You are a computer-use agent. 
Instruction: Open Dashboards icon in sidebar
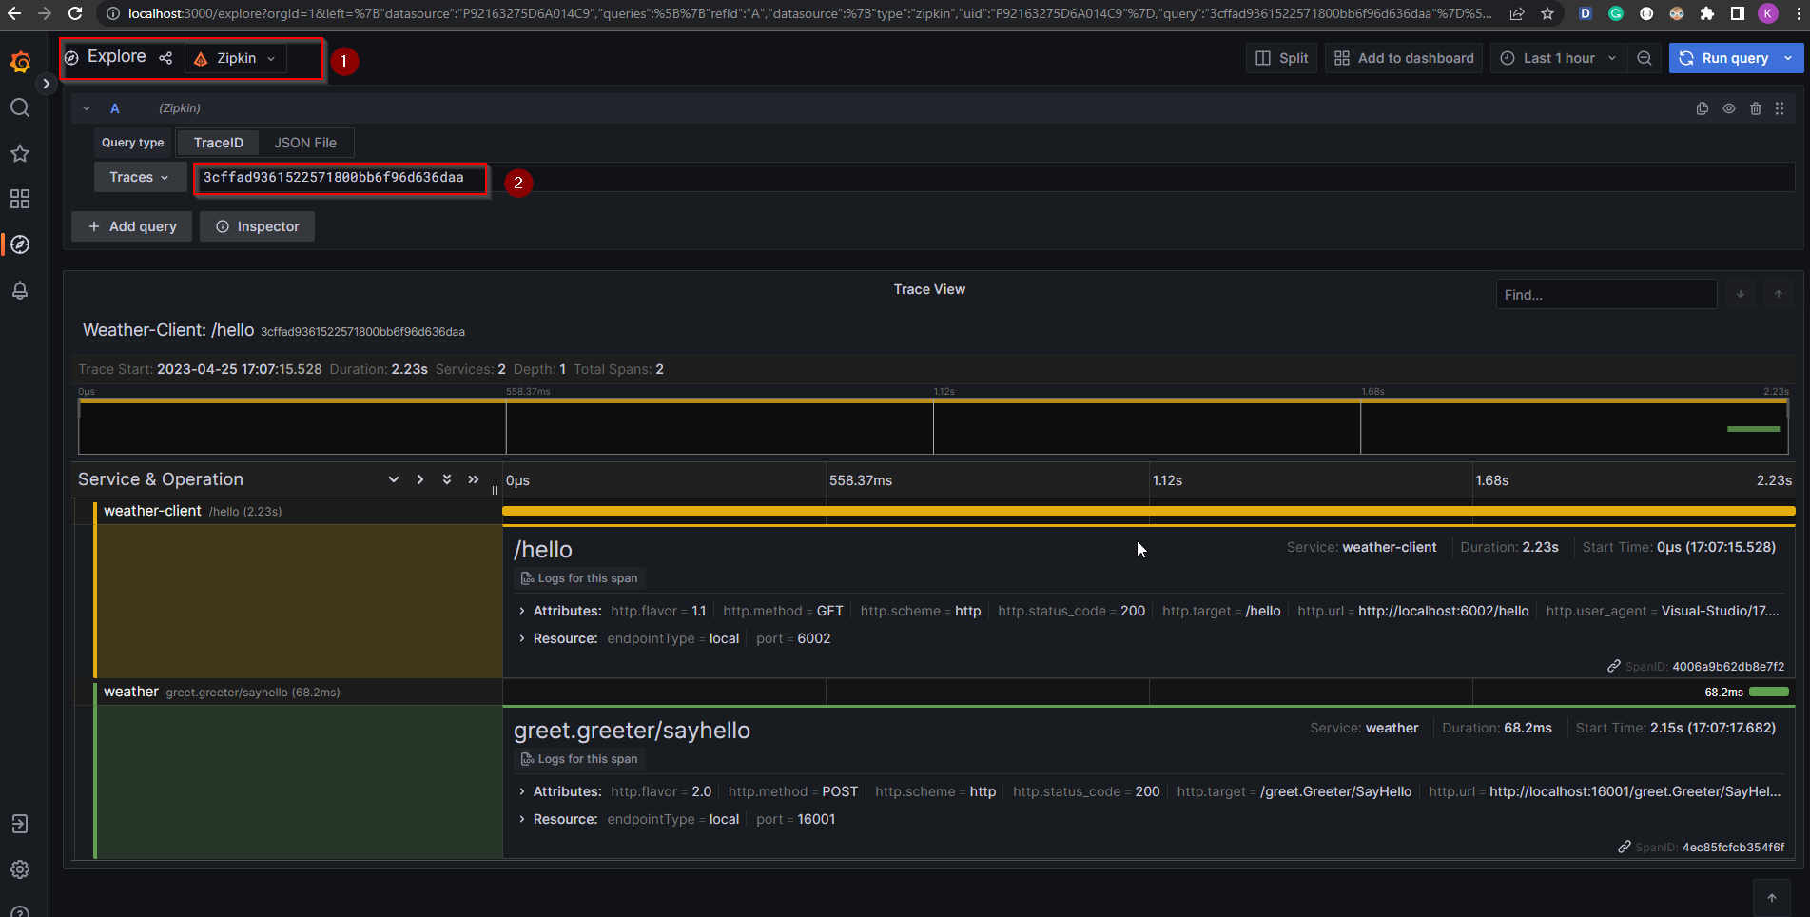[20, 199]
